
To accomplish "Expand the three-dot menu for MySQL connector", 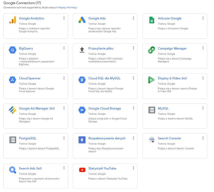I will click(x=203, y=108).
